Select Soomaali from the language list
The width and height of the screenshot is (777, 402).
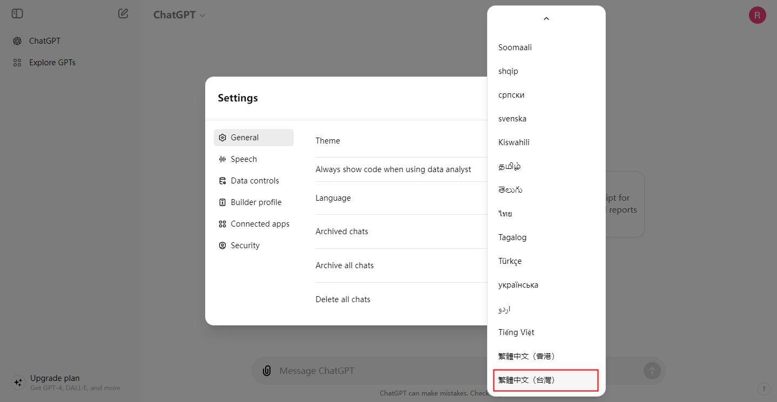coord(546,47)
